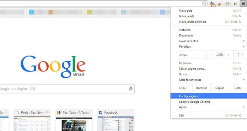247x131 pixels.
Task: Click the tan bookmark bar icon
Action: tap(51, 12)
